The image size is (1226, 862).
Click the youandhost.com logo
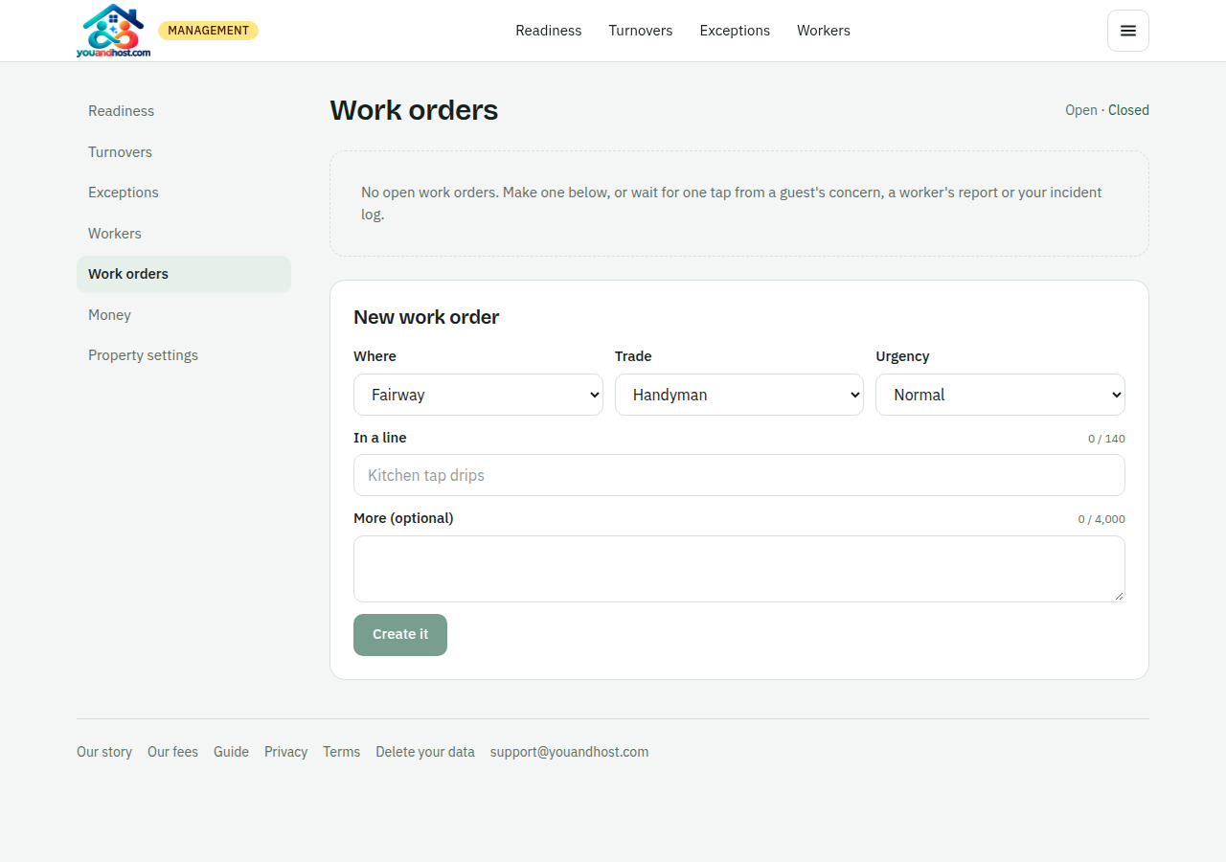click(x=113, y=31)
